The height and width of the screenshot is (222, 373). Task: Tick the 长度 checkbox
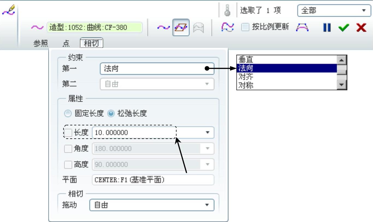pos(68,133)
